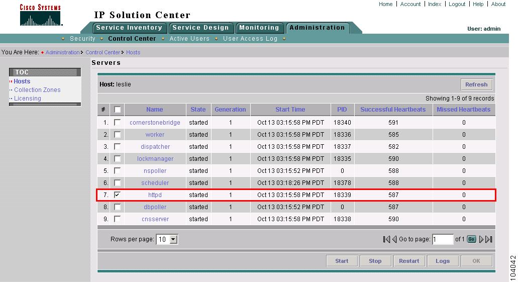Select the Administration tab
The width and height of the screenshot is (518, 282).
[317, 28]
